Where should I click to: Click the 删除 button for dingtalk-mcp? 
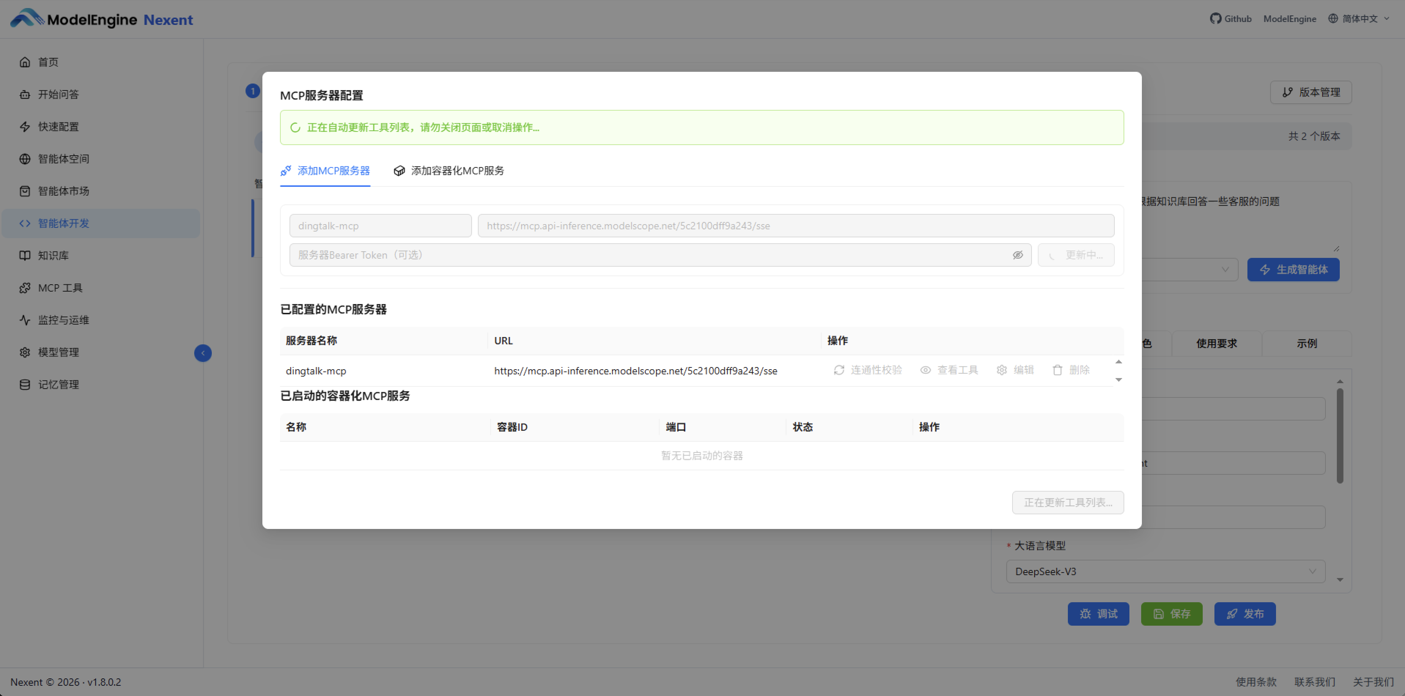(x=1071, y=370)
